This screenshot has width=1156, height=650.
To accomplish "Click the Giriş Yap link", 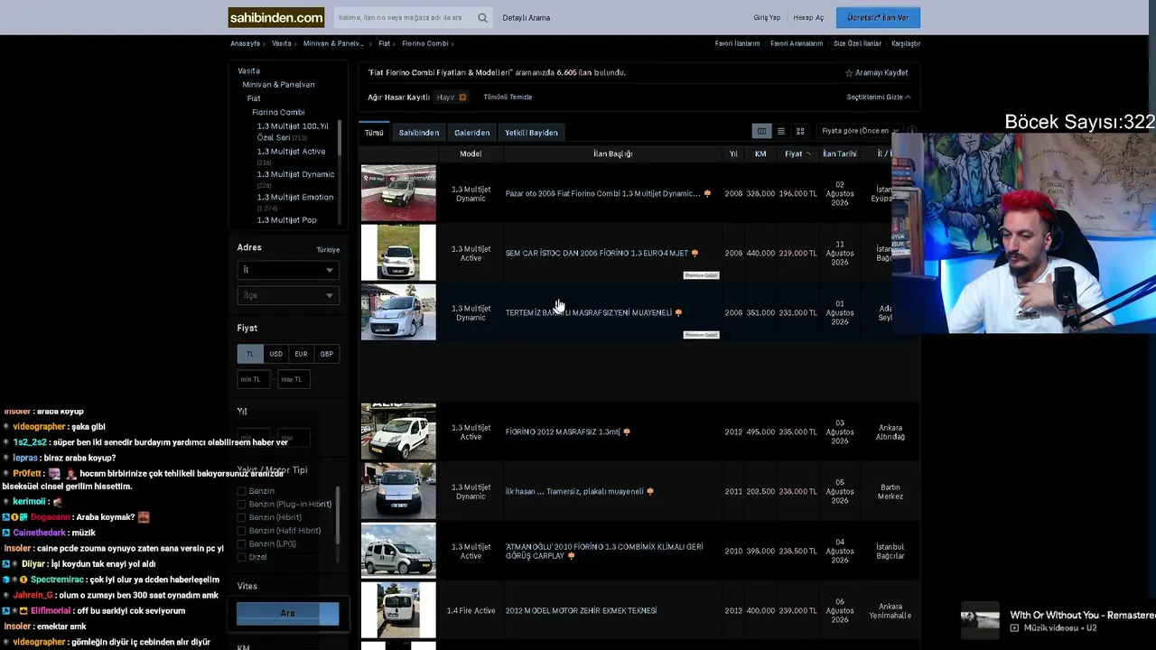I will point(767,18).
